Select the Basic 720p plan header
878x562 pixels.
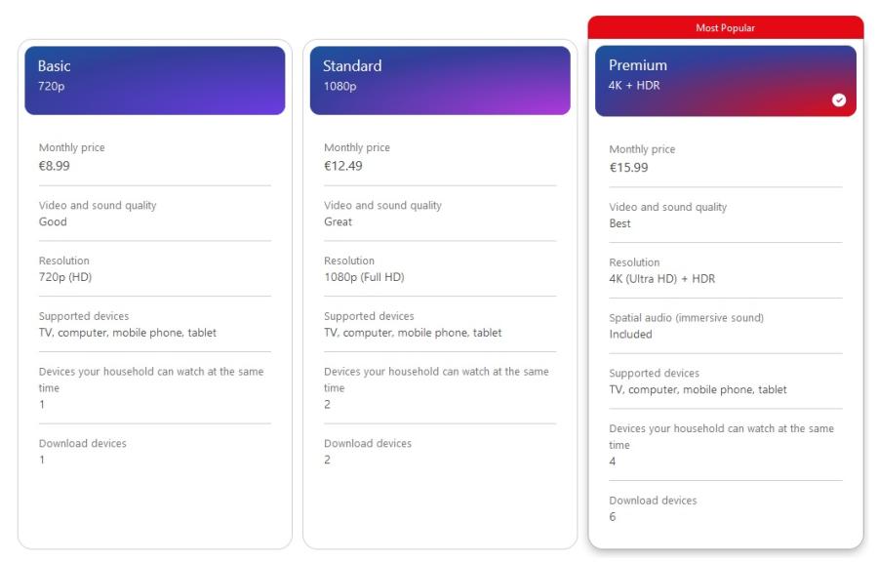154,81
